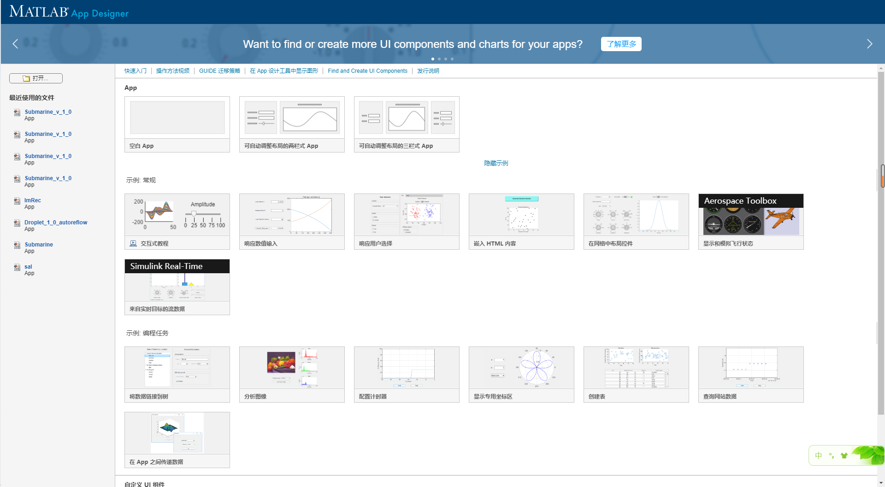Image resolution: width=885 pixels, height=487 pixels.
Task: Click the Submarine app file icon
Action: click(17, 245)
